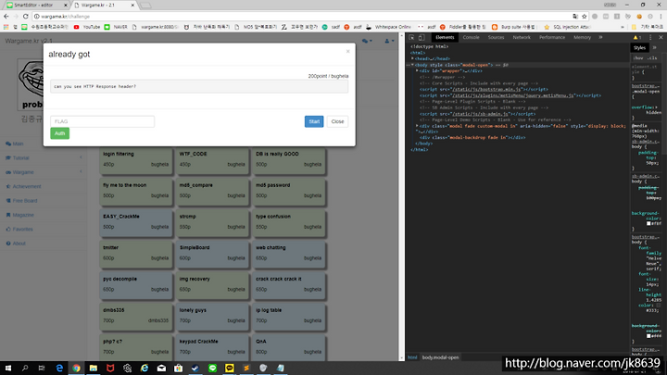Close the DevTools panel
The width and height of the screenshot is (667, 375).
661,37
